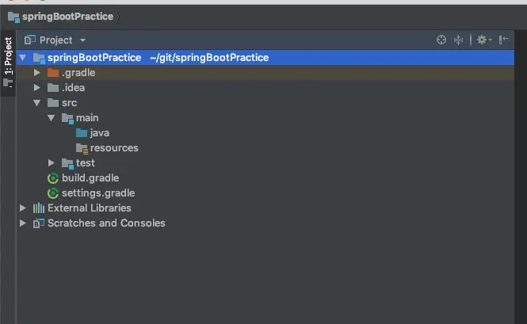Collapse all nodes with the toolbar icon
Image resolution: width=527 pixels, height=324 pixels.
coord(458,40)
